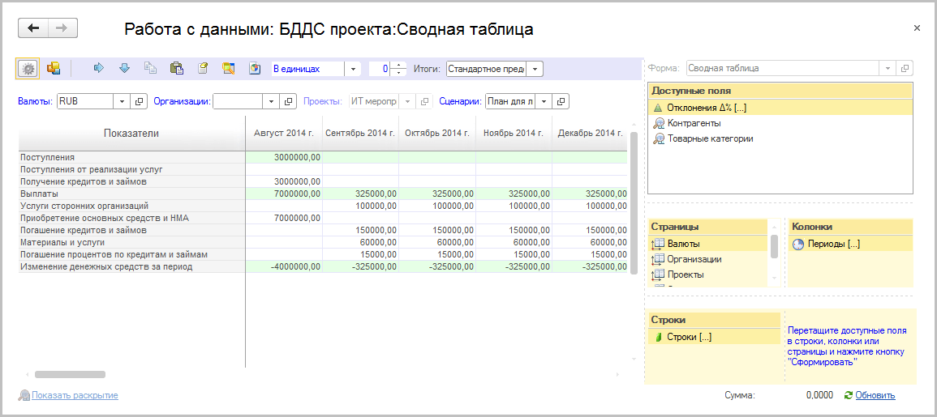Click the horizontal table scrollbar thumb

point(70,375)
